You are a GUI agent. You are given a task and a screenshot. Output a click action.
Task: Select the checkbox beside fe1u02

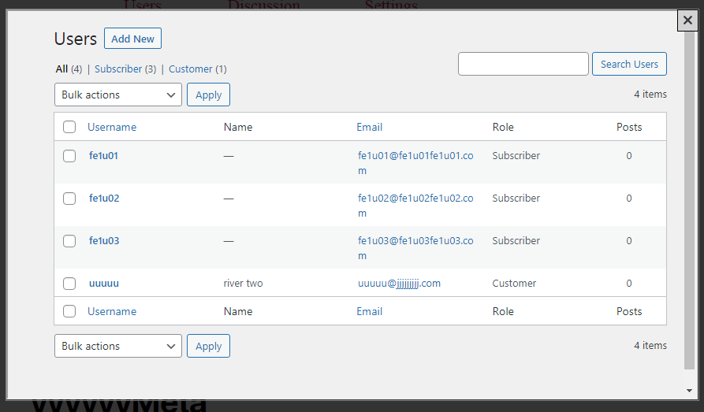point(69,199)
